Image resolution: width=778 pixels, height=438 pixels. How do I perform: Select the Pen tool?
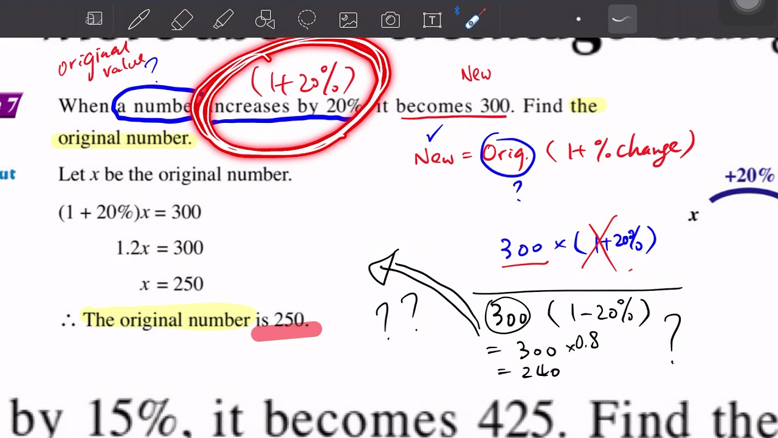(x=139, y=19)
